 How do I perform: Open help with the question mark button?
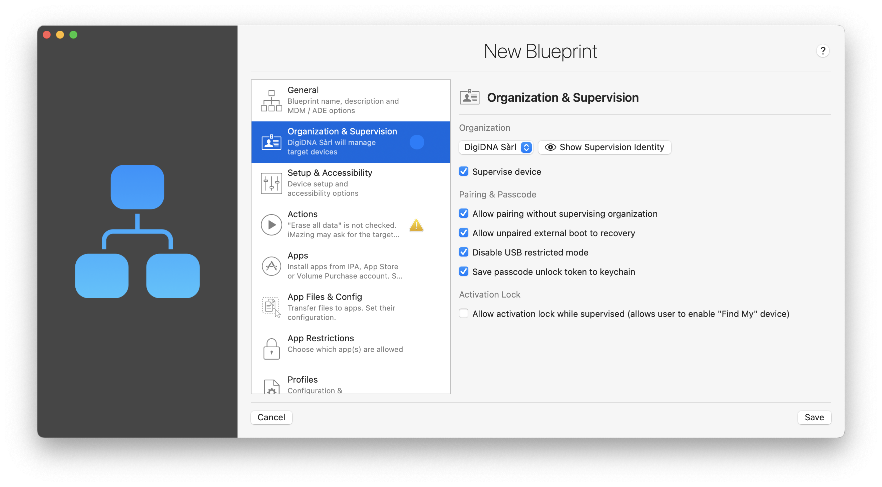[822, 51]
